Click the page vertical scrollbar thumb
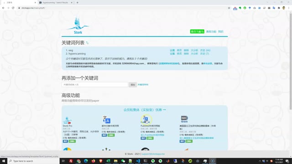 click(x=291, y=61)
